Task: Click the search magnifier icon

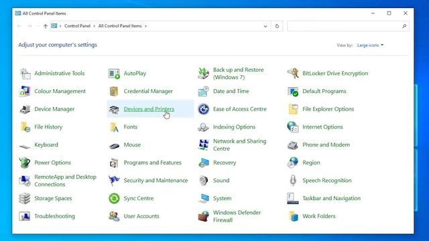Action: (404, 26)
